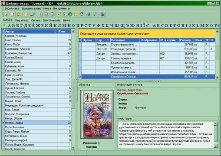The height and width of the screenshot is (156, 221).
Task: Click the first toolbar icon next to document
Action: [7, 14]
